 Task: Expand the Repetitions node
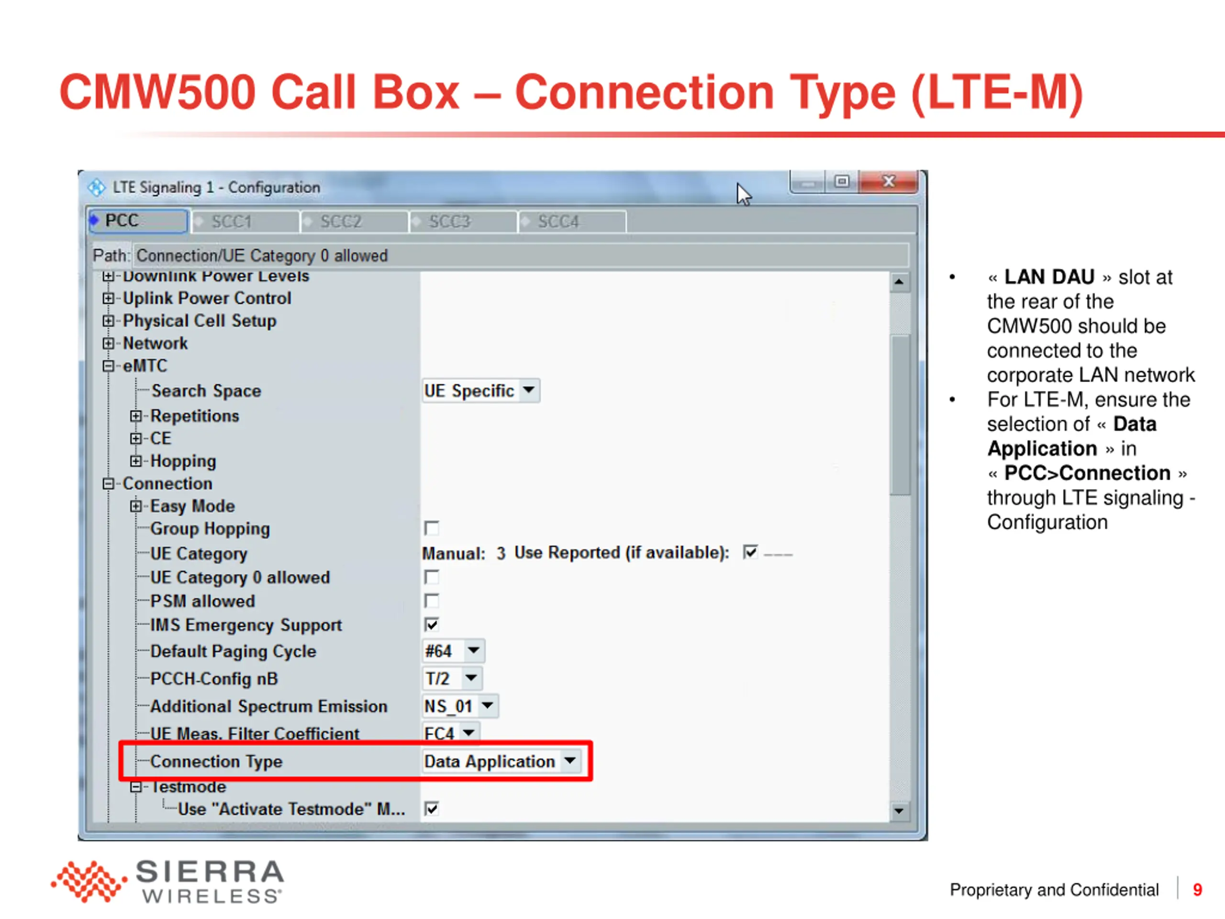pos(136,416)
